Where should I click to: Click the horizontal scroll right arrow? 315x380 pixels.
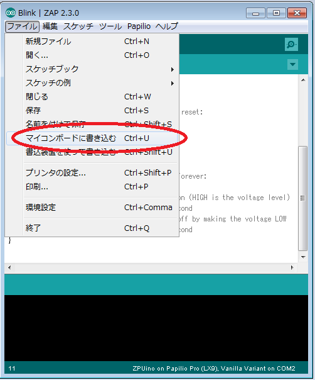point(292,267)
